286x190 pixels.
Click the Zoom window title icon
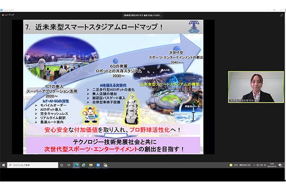tap(2, 10)
